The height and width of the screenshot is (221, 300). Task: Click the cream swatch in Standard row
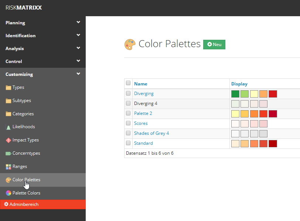pos(235,144)
